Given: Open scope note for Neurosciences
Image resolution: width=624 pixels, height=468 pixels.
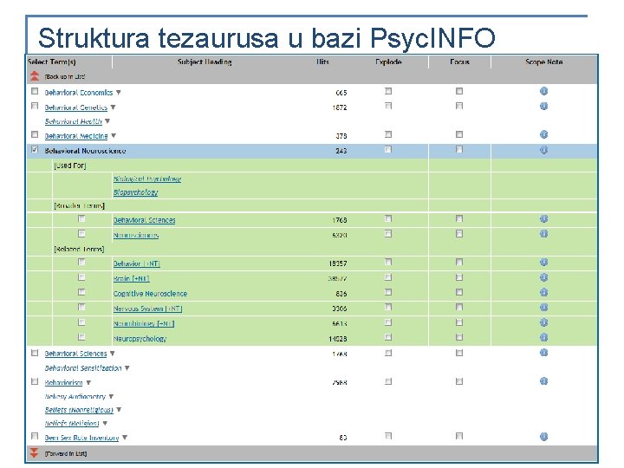Looking at the screenshot, I should (543, 234).
